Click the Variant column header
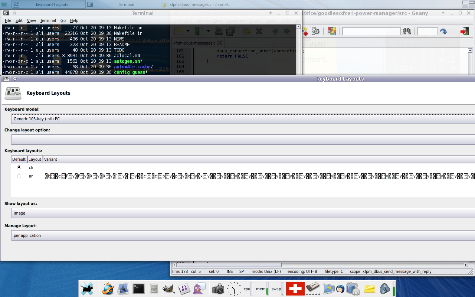 click(x=51, y=159)
